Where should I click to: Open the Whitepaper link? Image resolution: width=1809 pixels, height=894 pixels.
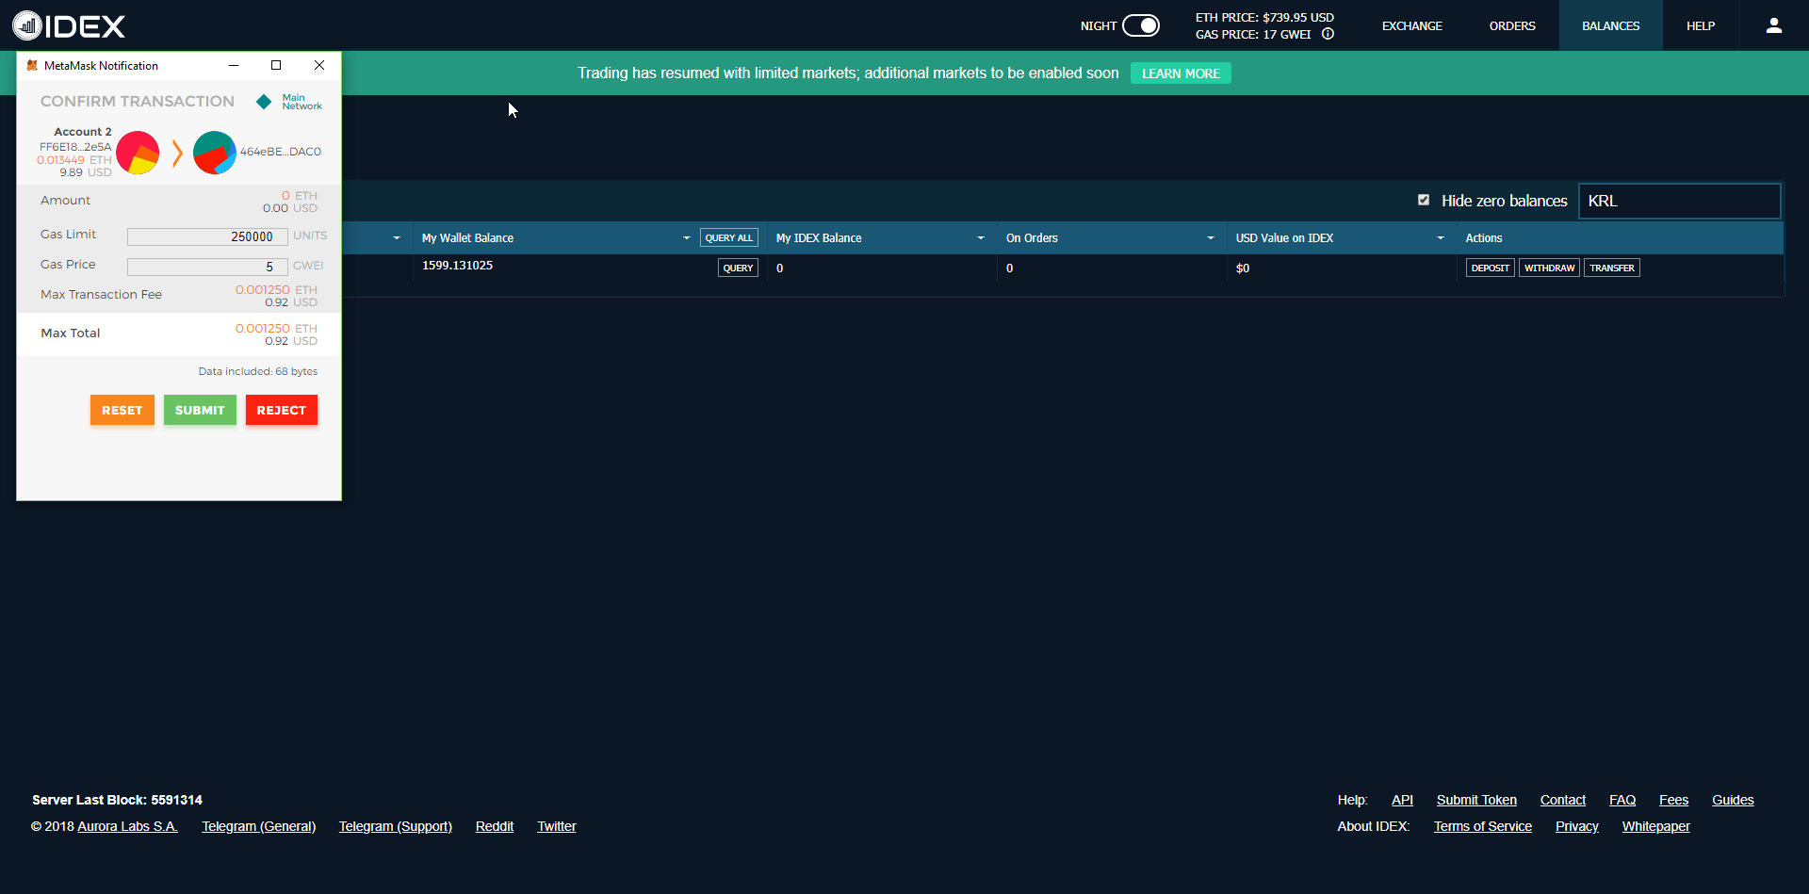tap(1656, 826)
